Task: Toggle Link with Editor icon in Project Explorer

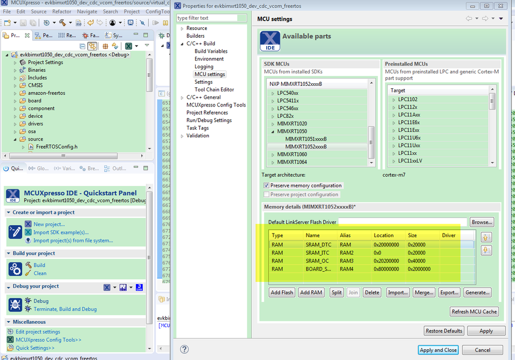Action: click(92, 46)
